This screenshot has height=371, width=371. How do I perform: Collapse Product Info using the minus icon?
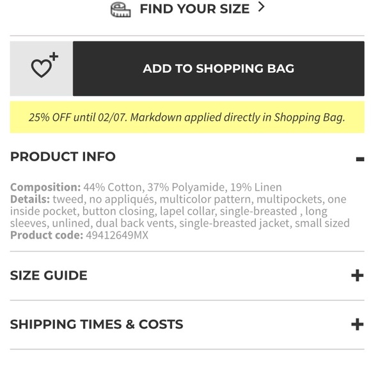[360, 159]
